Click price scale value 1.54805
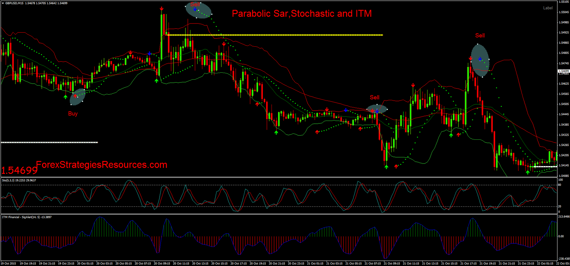 564,53
